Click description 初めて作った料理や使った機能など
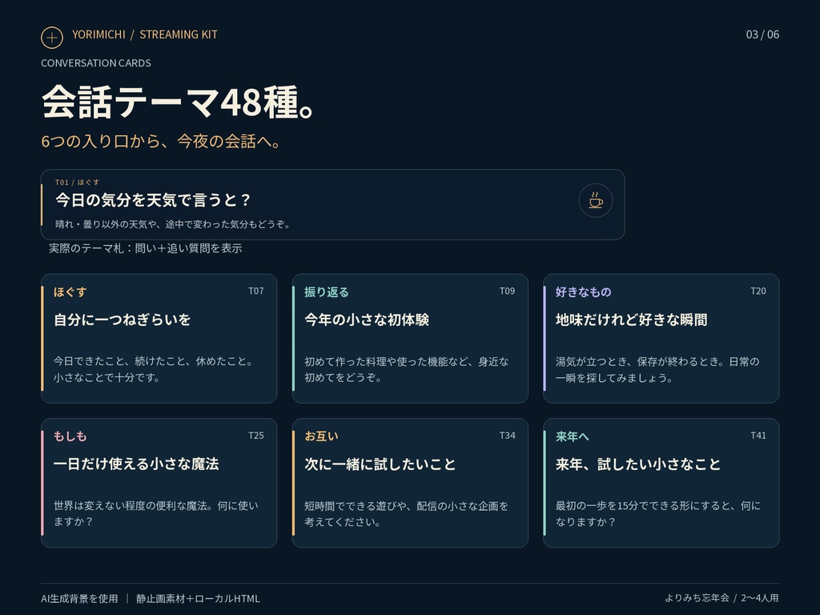Image resolution: width=820 pixels, height=615 pixels. pos(407,369)
